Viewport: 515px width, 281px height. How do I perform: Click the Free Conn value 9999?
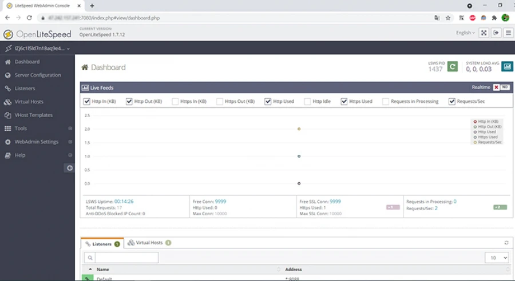click(x=220, y=202)
